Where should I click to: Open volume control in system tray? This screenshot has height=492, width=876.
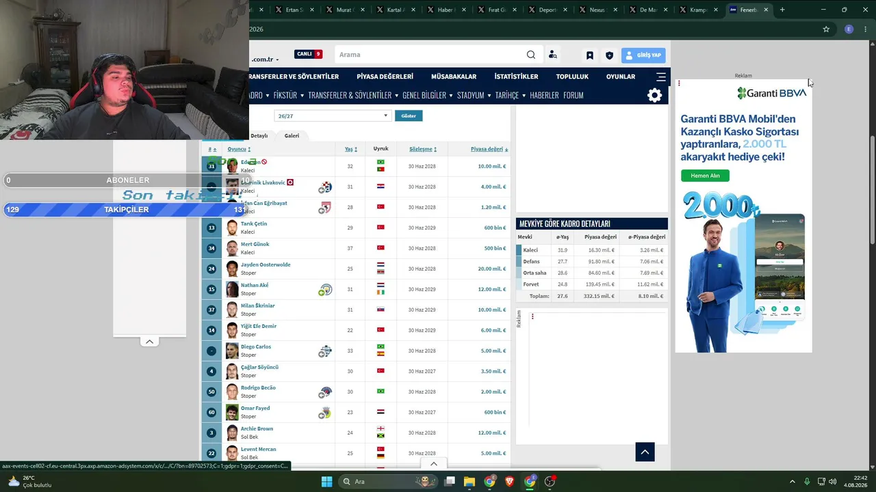pos(833,482)
